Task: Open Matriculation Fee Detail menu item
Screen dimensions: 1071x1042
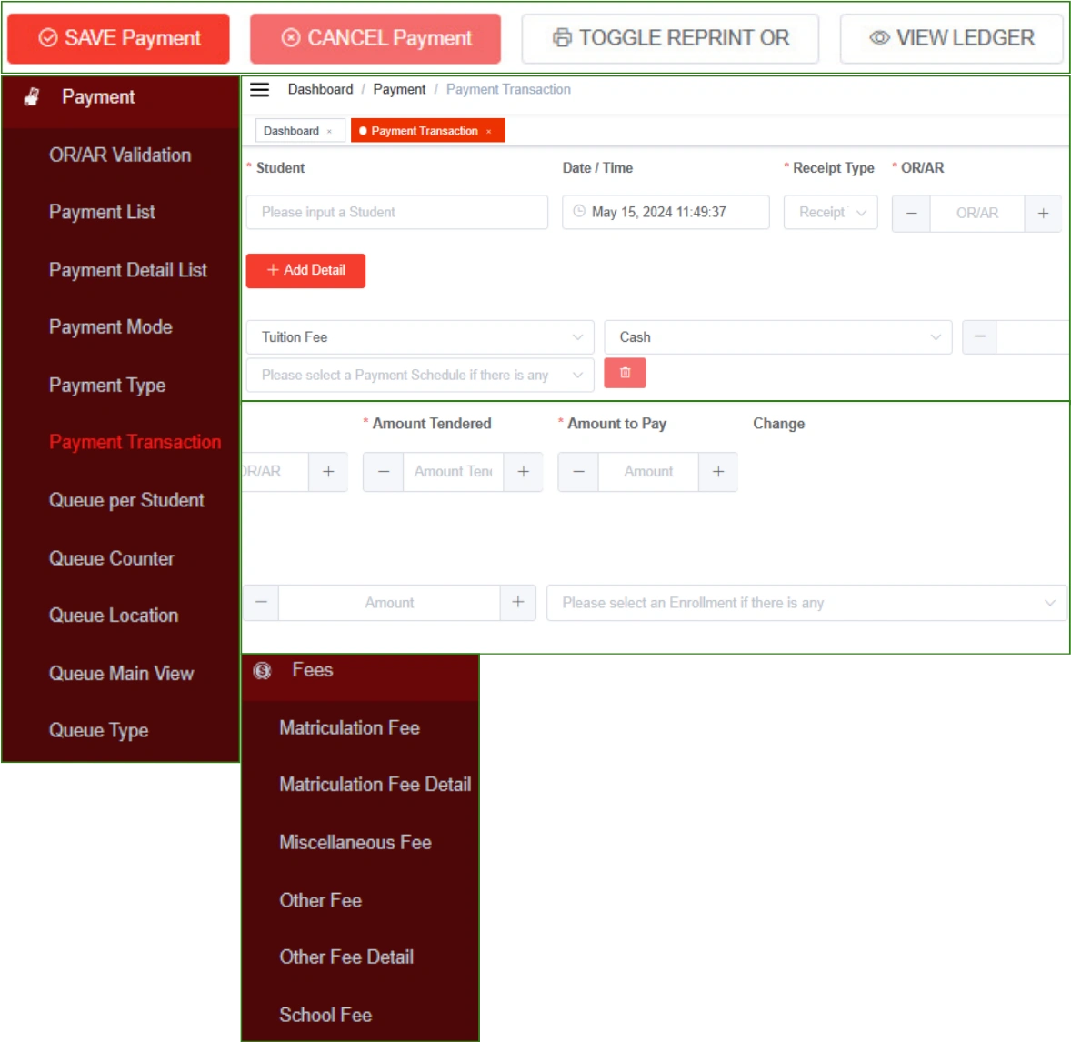Action: 375,784
